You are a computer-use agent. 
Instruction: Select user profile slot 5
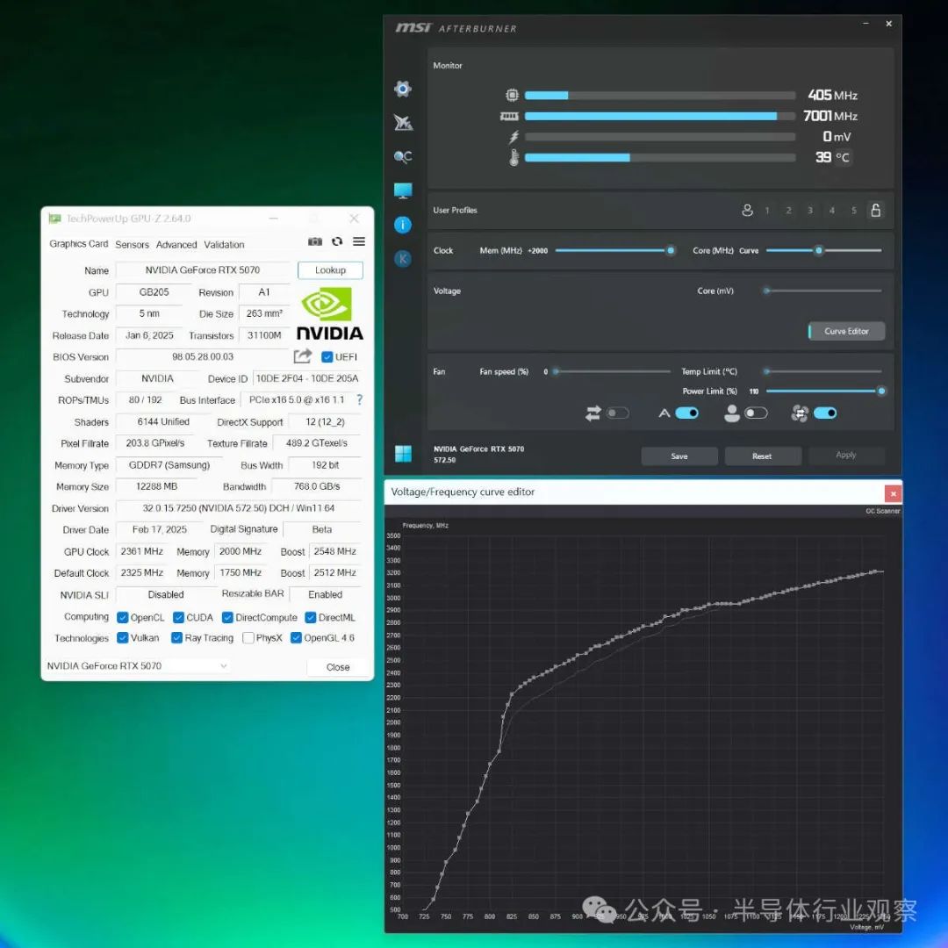854,211
